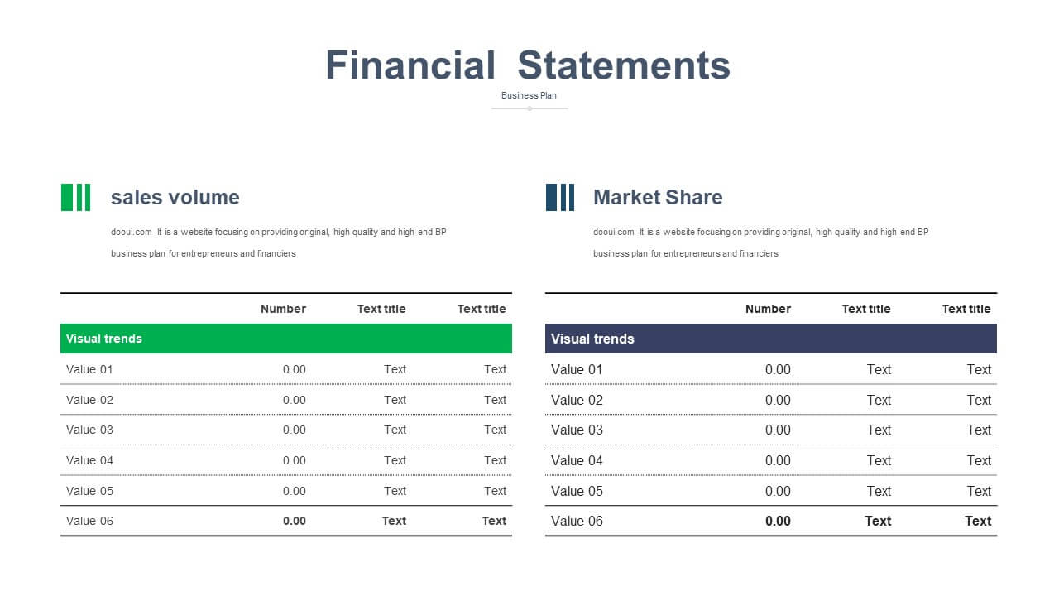Click bold 0.00 total in Market Share table
Viewport: 1059px width, 596px height.
pos(778,521)
